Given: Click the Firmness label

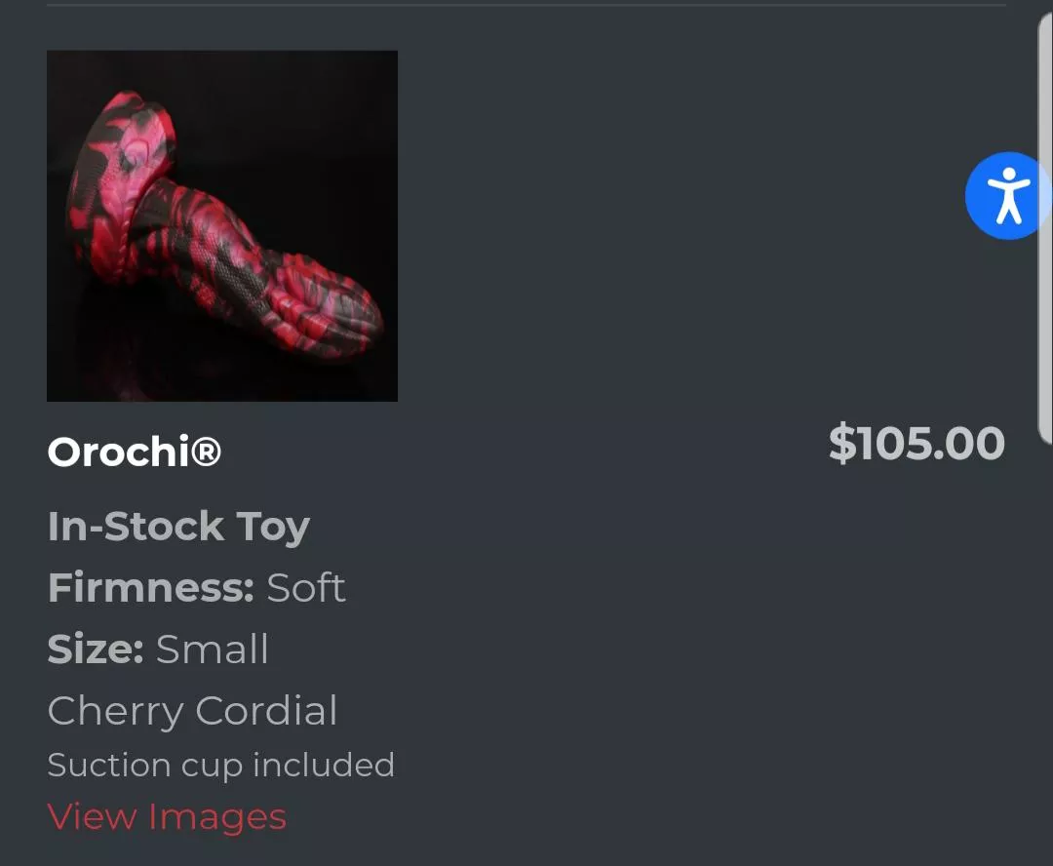Looking at the screenshot, I should coord(150,588).
